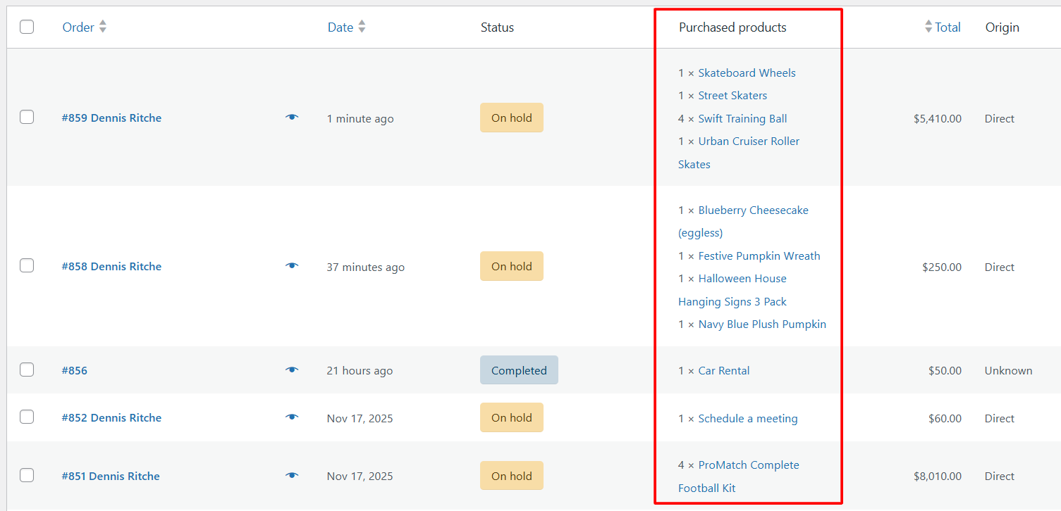
Task: Sort orders by Total column
Action: [x=947, y=27]
